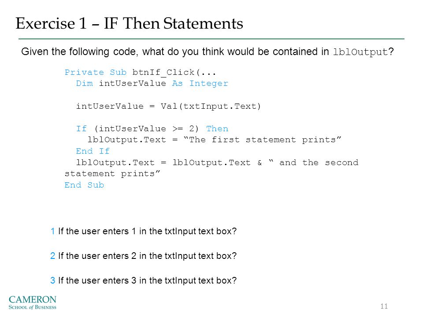Click the 'and the second' concatenation line
Image resolution: width=423 pixels, height=317 pixels.
[x=217, y=162]
